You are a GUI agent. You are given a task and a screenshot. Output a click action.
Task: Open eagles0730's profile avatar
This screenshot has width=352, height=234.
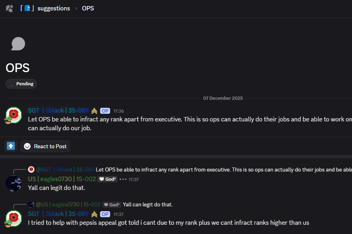pos(13,183)
